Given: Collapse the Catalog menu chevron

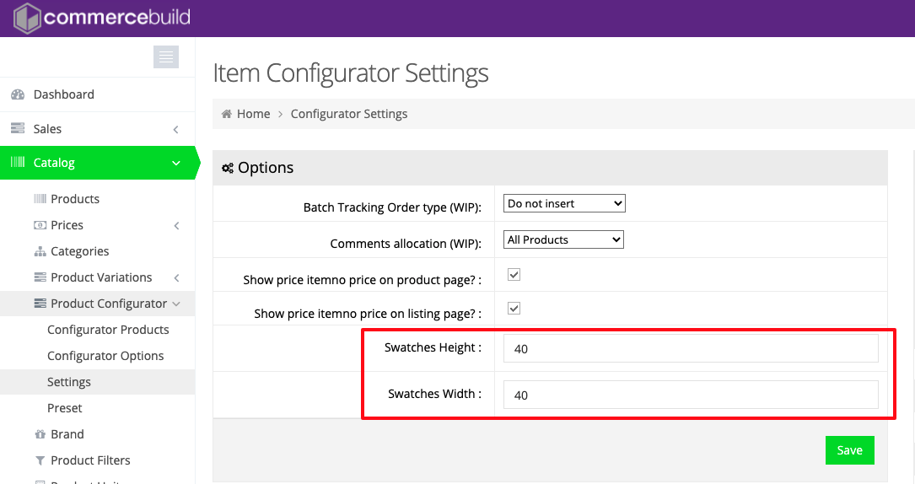Looking at the screenshot, I should pyautogui.click(x=175, y=164).
